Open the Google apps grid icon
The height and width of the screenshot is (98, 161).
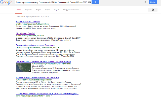coord(145,2)
